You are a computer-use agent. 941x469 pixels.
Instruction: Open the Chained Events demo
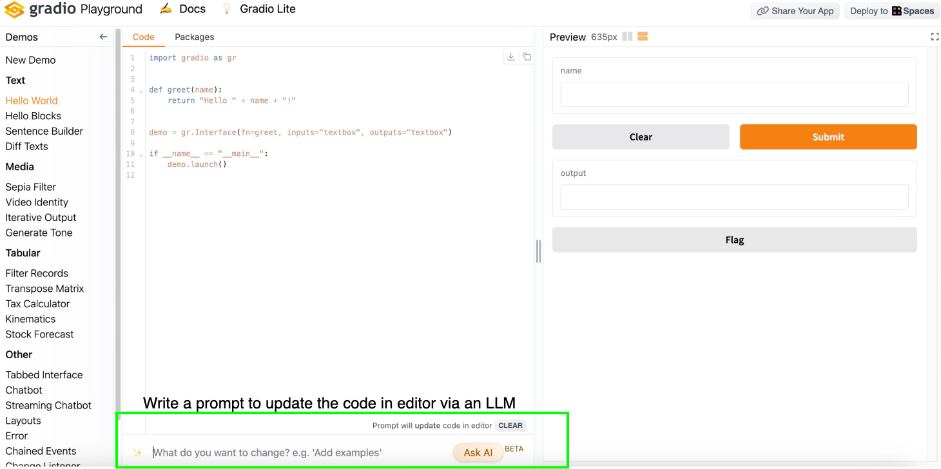pos(41,451)
